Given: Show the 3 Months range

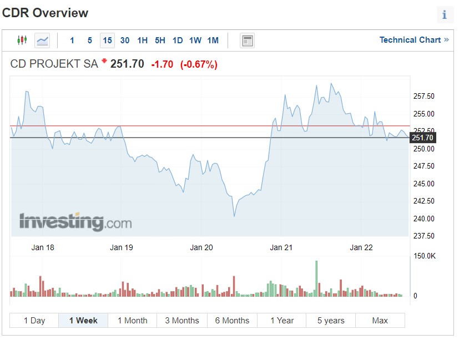Looking at the screenshot, I should click(182, 321).
